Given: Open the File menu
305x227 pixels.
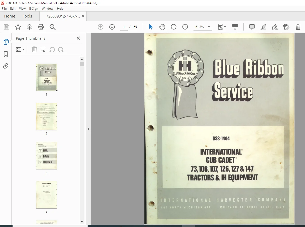Looking at the screenshot, I should pos(4,9).
